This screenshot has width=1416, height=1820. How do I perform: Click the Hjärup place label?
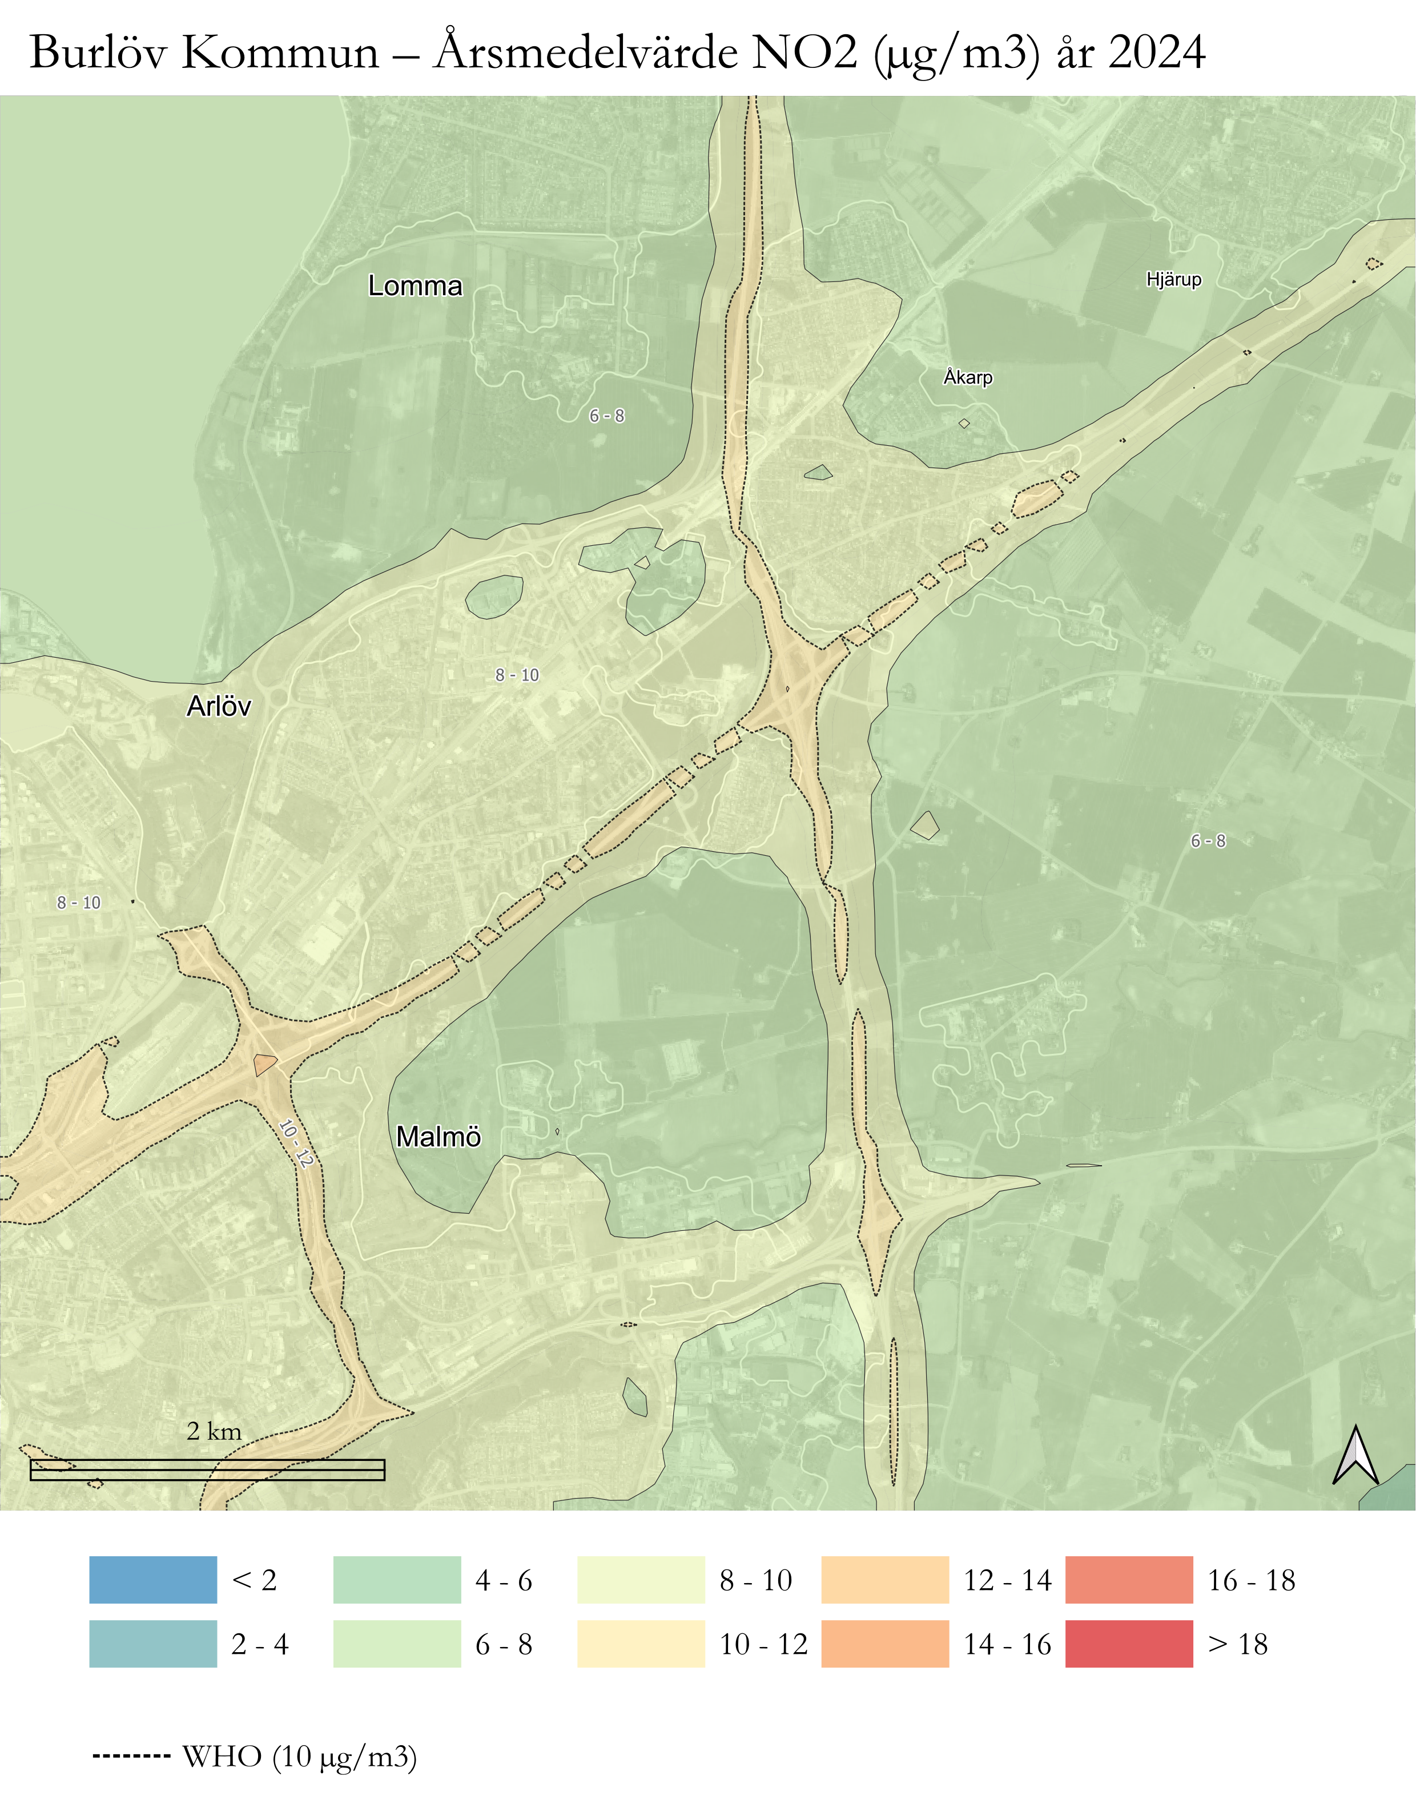click(x=1173, y=279)
